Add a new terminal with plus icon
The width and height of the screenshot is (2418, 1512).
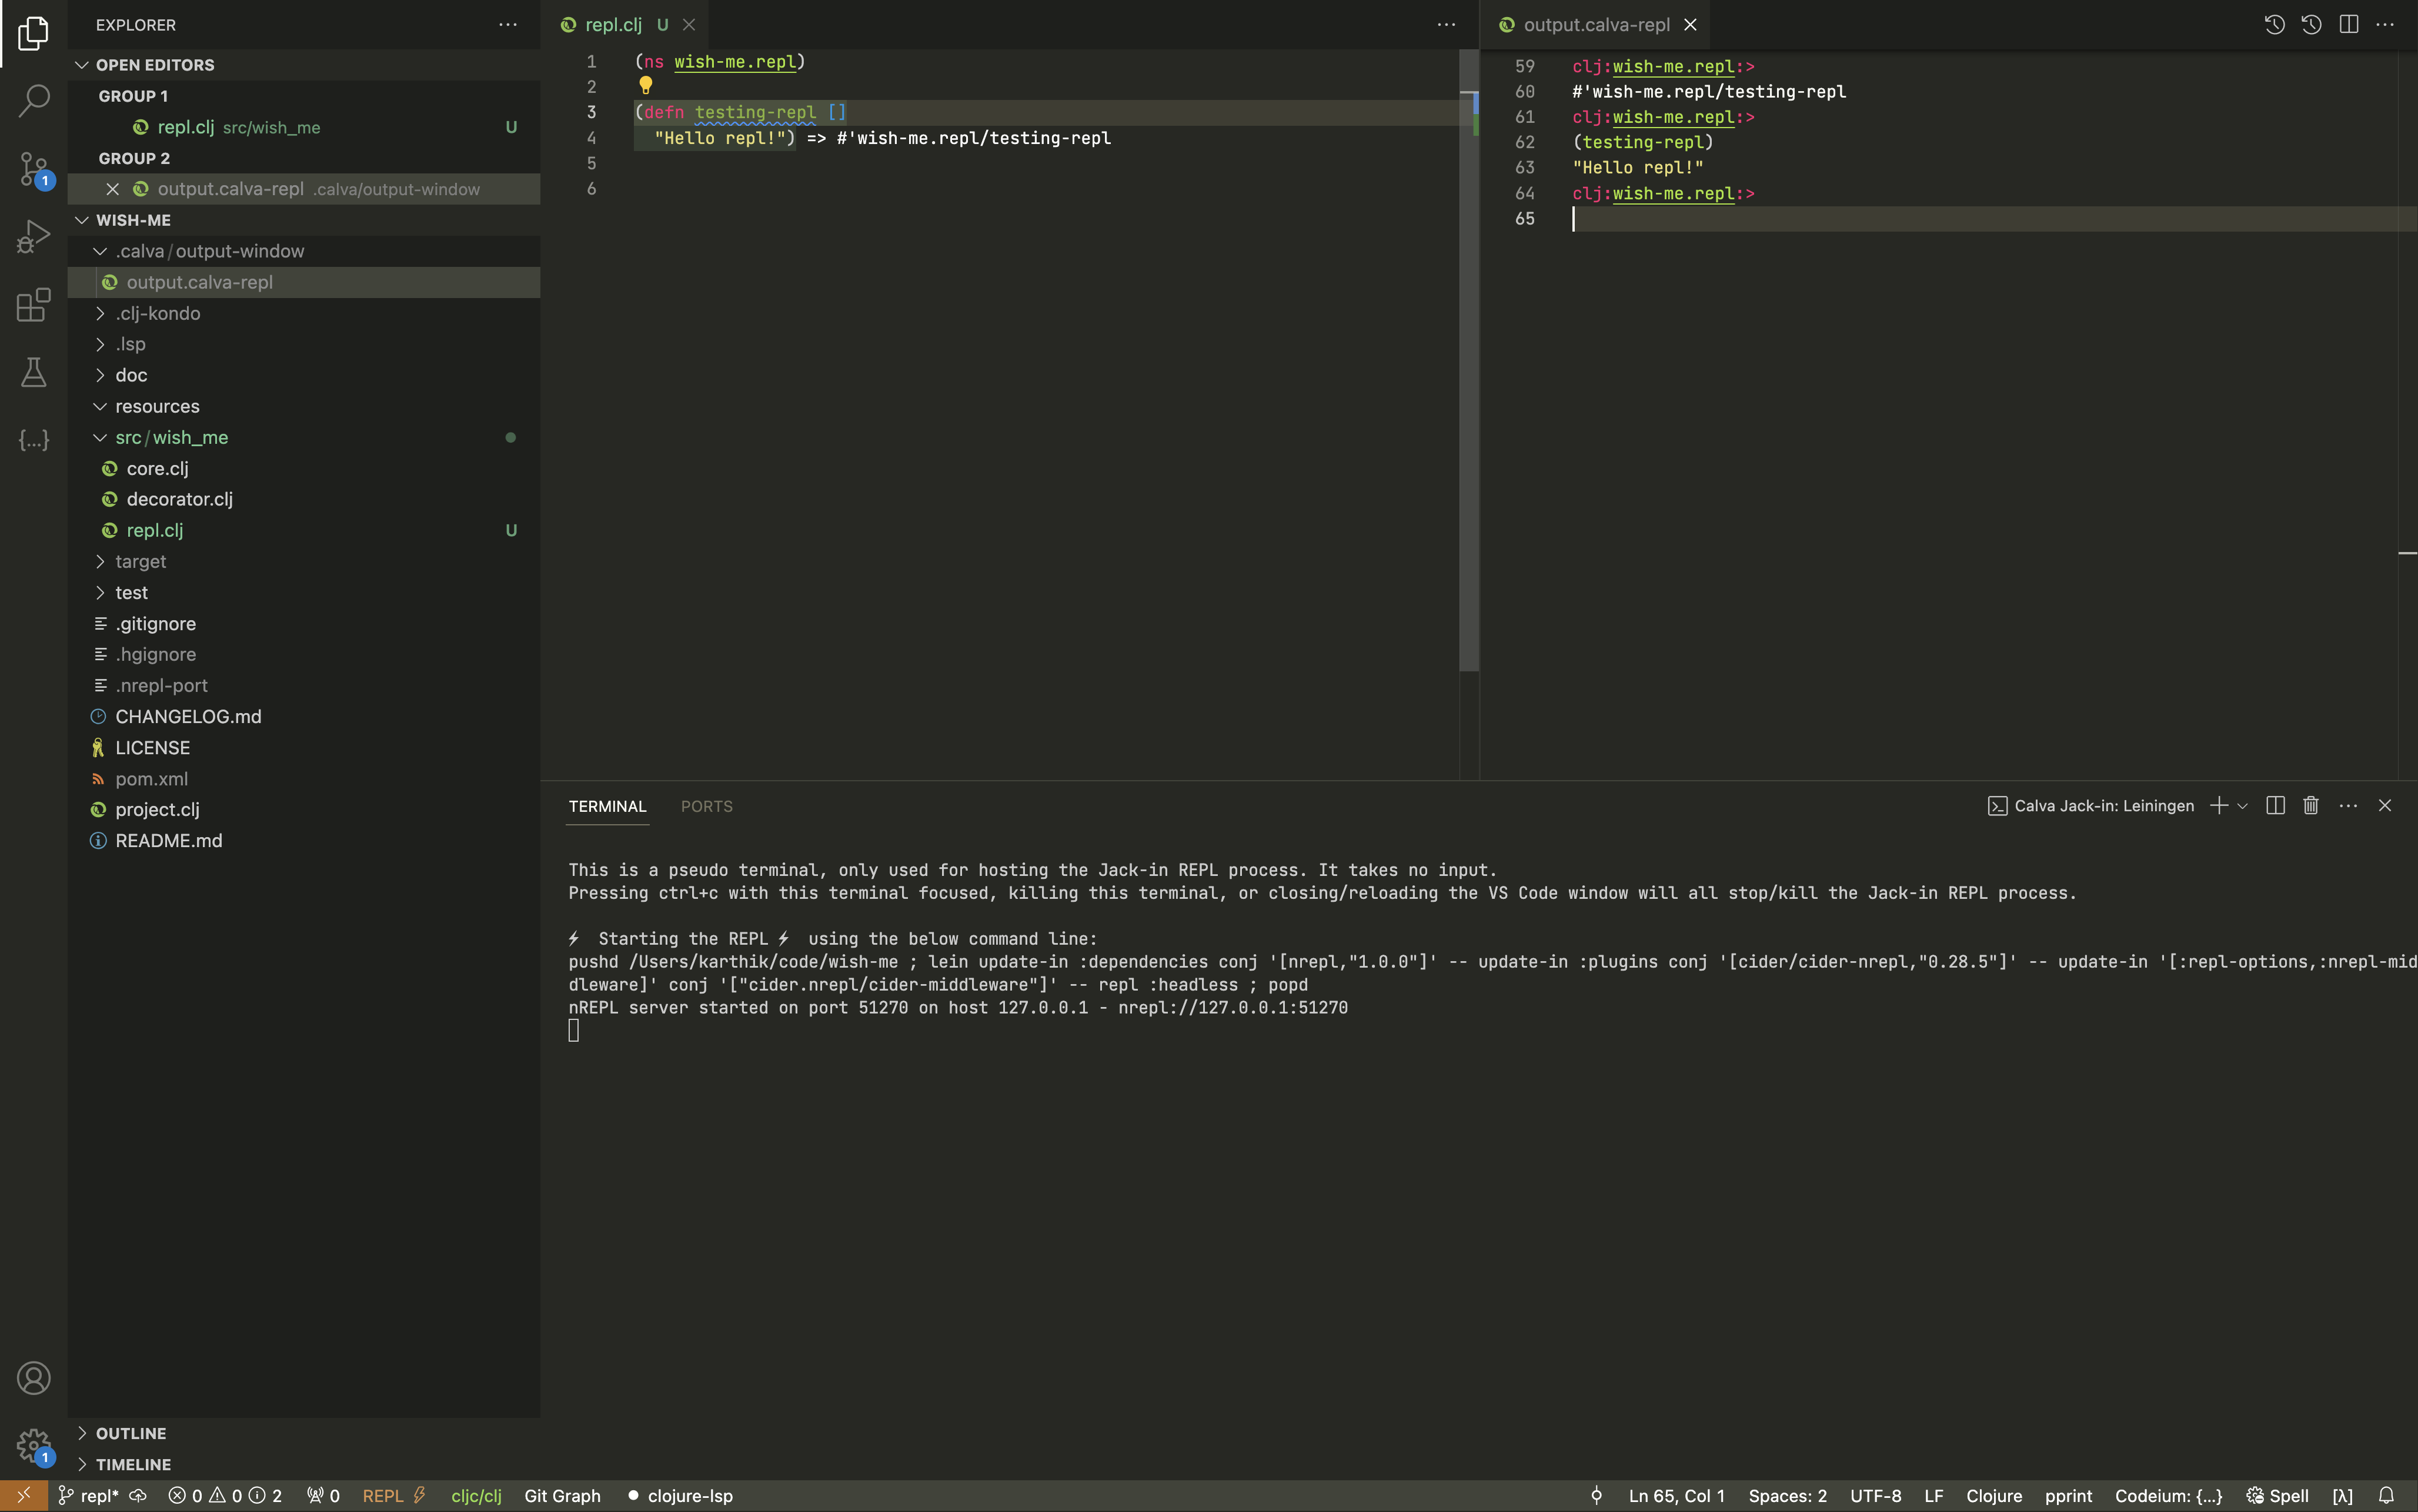(x=2218, y=806)
